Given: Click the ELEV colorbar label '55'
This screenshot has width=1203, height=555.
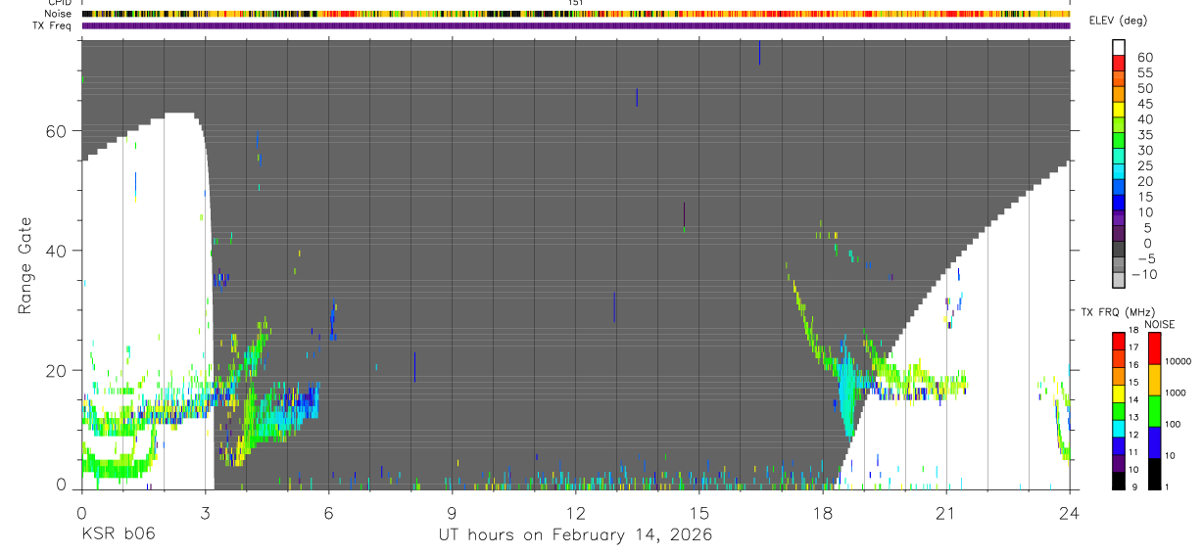Looking at the screenshot, I should (x=1143, y=72).
